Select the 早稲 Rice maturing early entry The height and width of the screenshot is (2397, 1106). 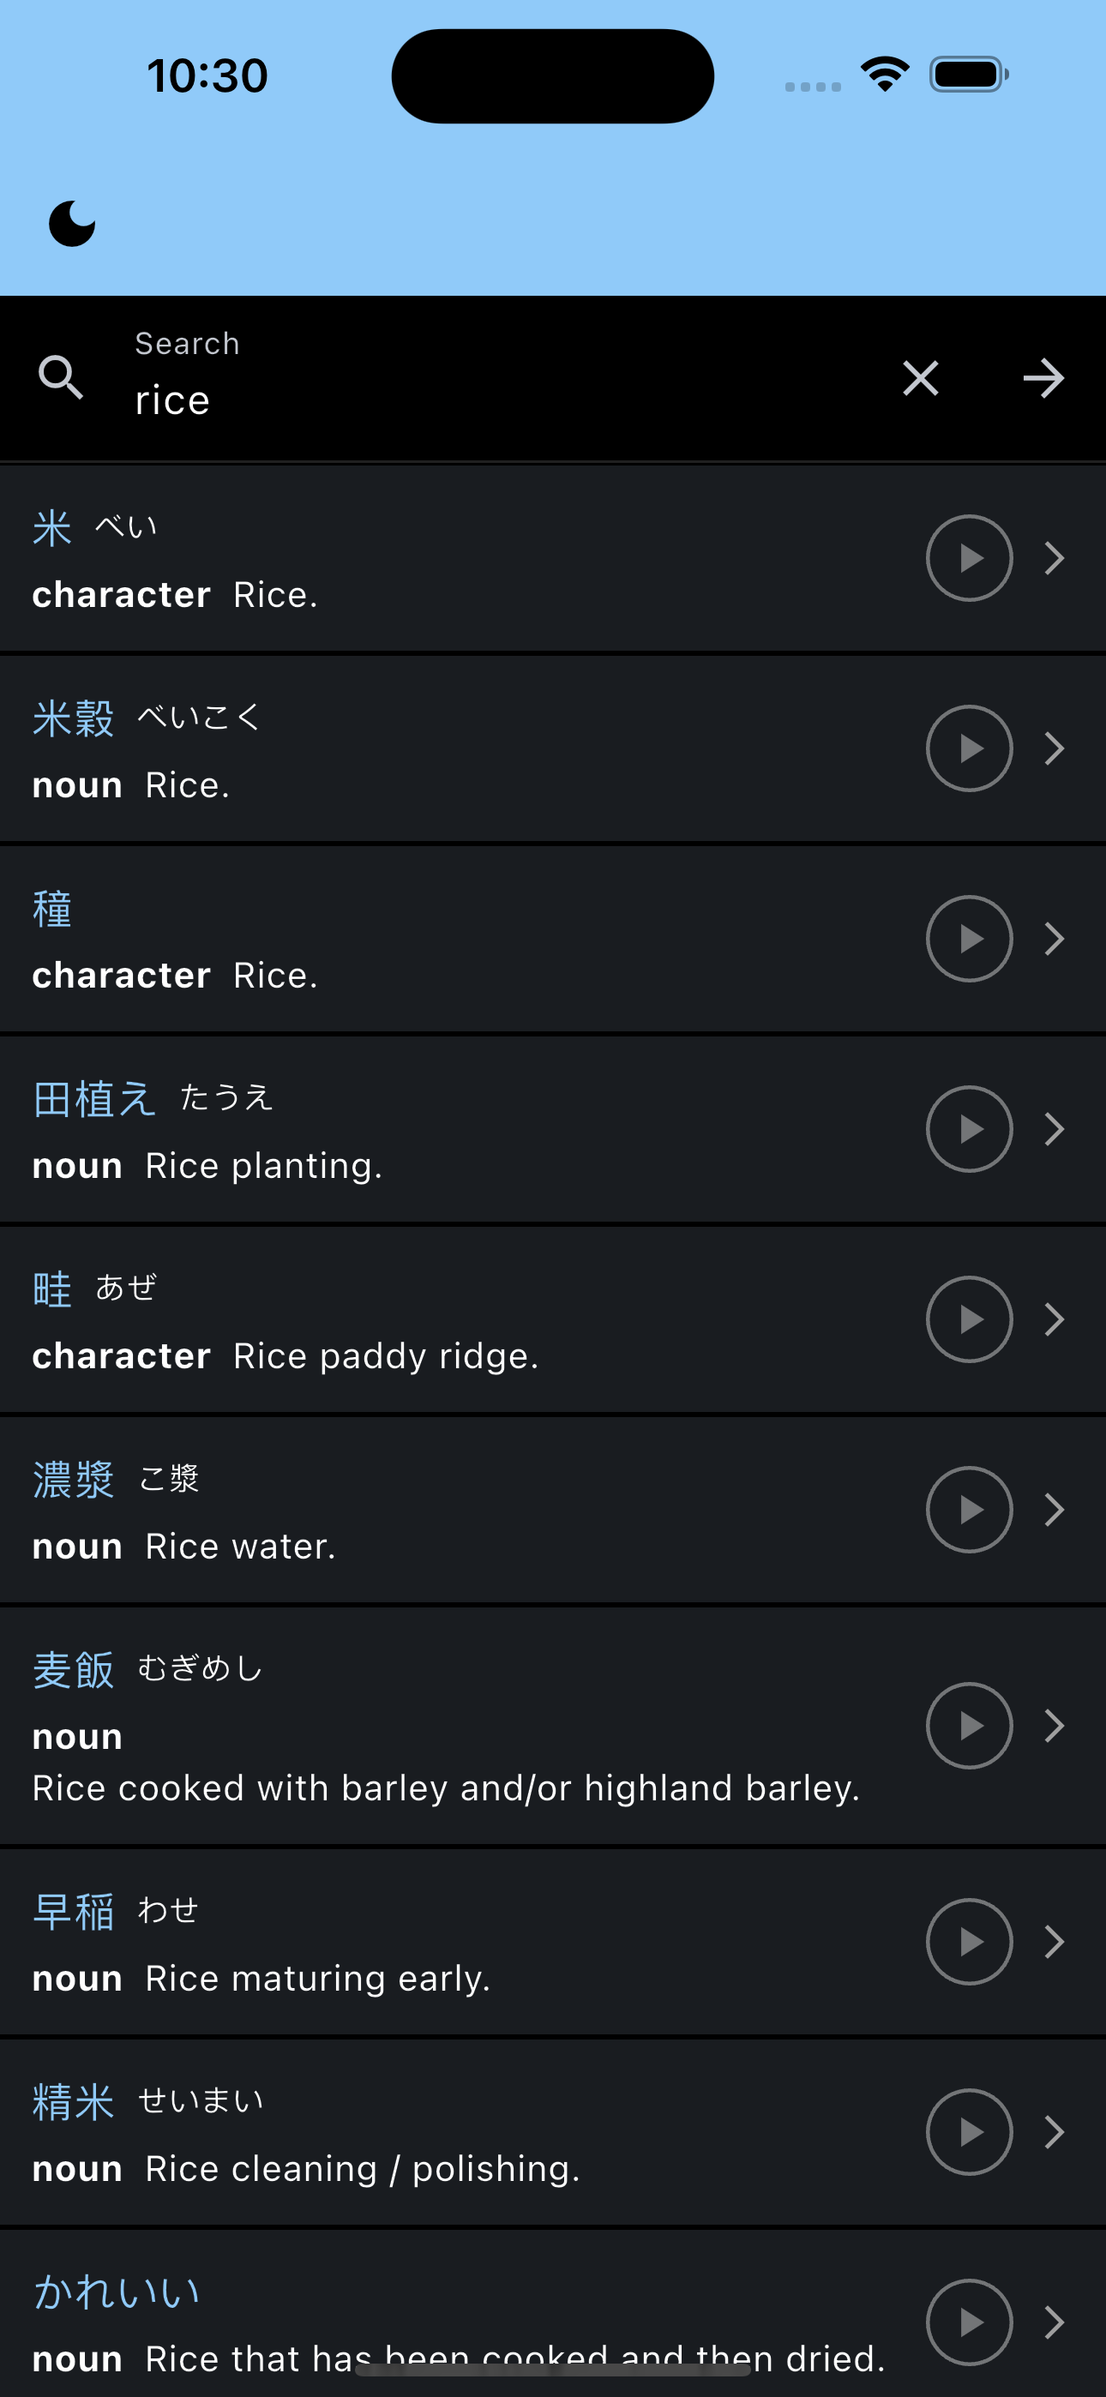pyautogui.click(x=553, y=1942)
